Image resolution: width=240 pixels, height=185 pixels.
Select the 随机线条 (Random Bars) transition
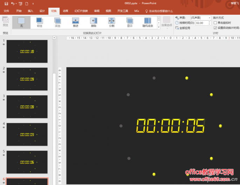pyautogui.click(x=148, y=22)
